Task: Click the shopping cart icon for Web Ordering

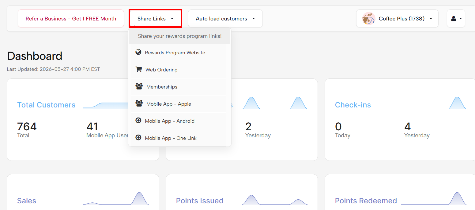Action: pyautogui.click(x=139, y=69)
